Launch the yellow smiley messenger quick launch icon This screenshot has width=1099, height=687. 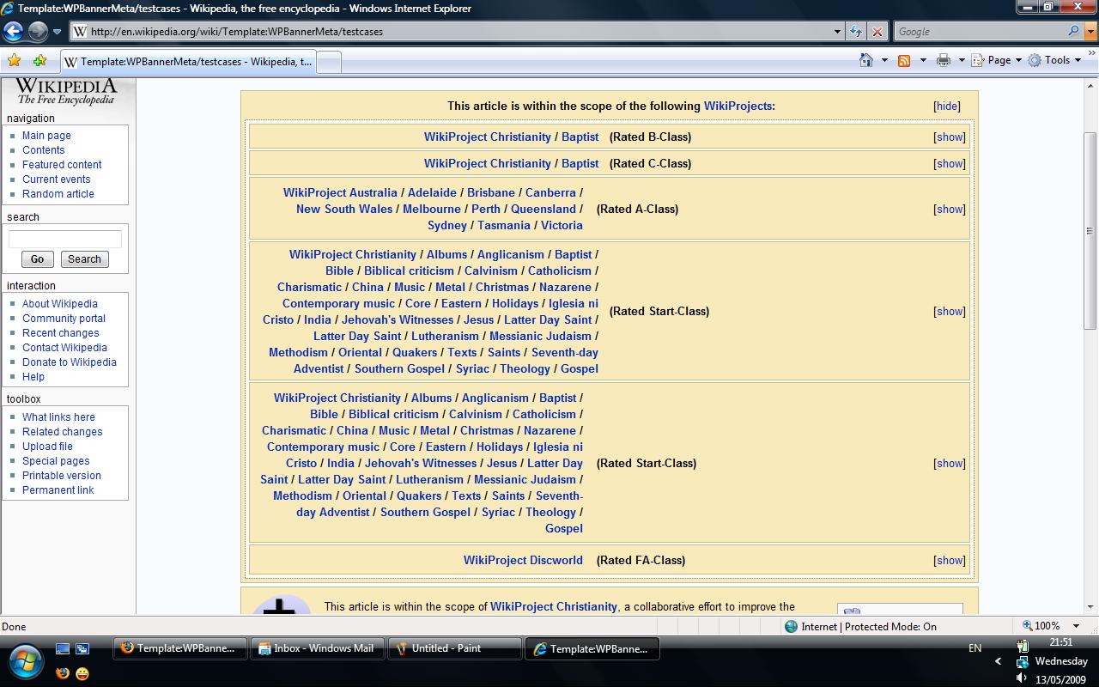pyautogui.click(x=82, y=673)
